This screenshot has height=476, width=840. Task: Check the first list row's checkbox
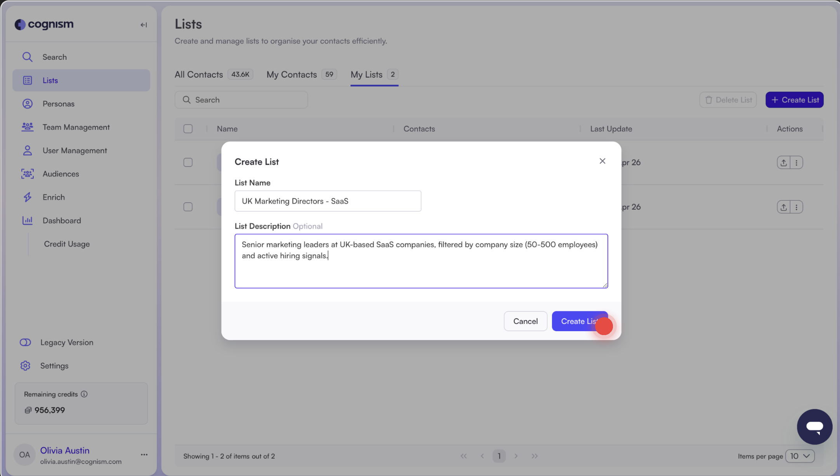(188, 162)
